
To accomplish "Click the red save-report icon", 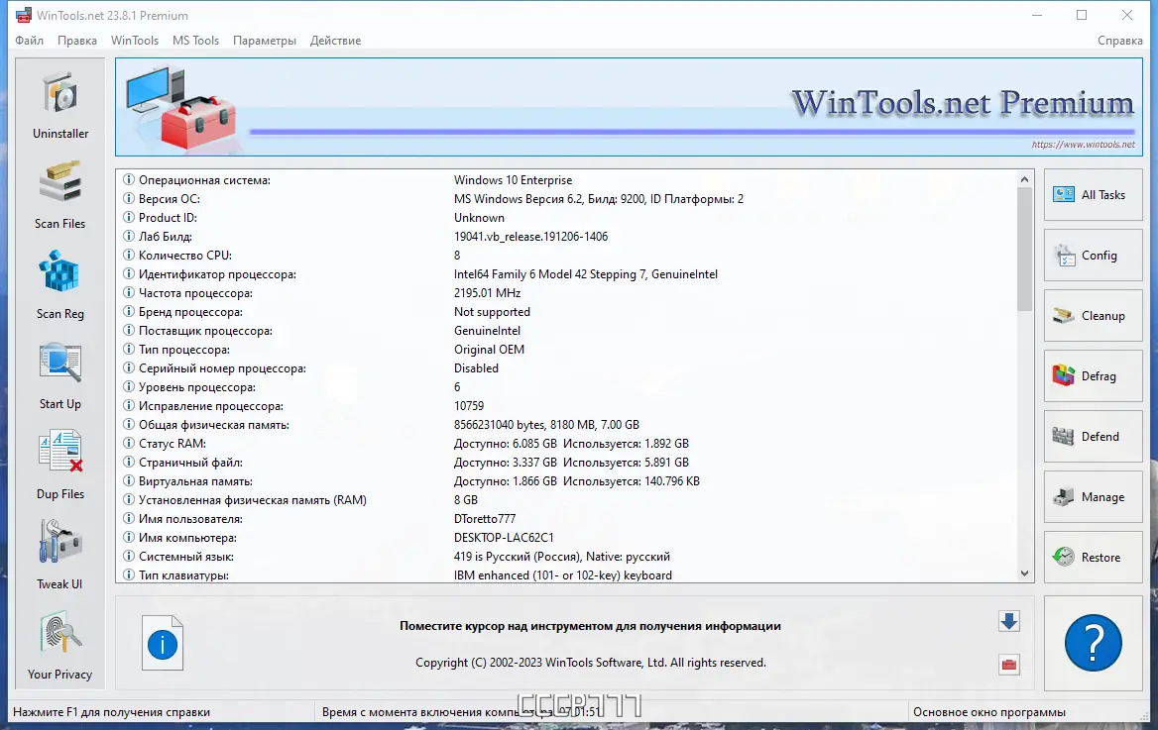I will [1008, 664].
